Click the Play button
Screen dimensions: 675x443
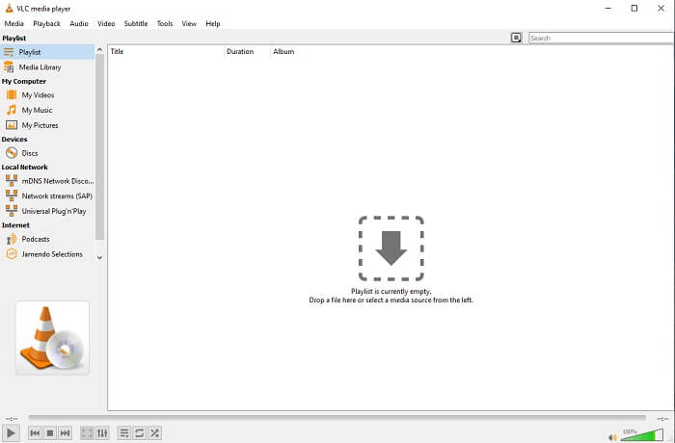tap(11, 433)
